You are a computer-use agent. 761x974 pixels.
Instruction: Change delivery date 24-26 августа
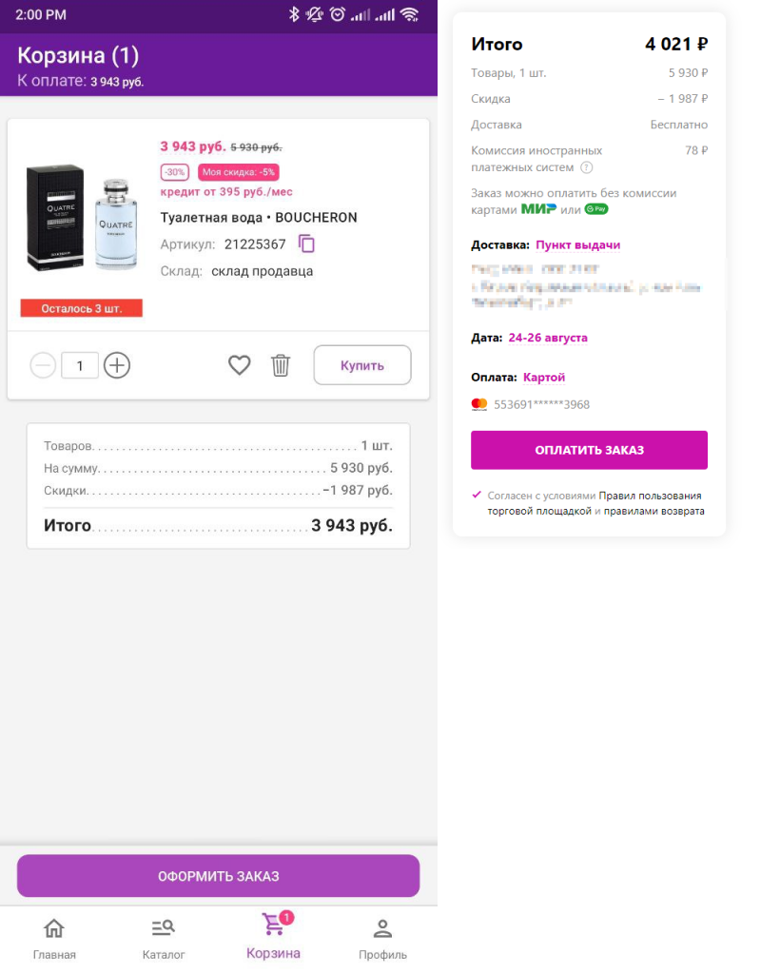pyautogui.click(x=548, y=338)
